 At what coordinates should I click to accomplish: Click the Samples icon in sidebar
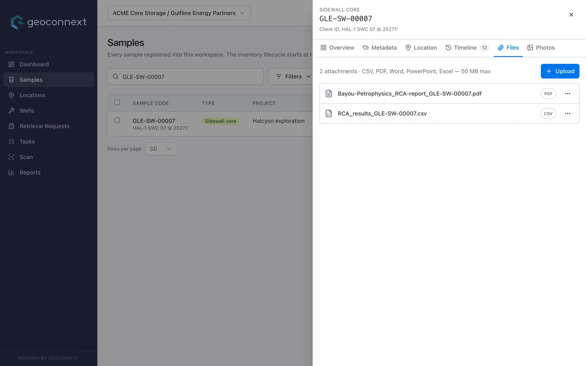click(11, 80)
